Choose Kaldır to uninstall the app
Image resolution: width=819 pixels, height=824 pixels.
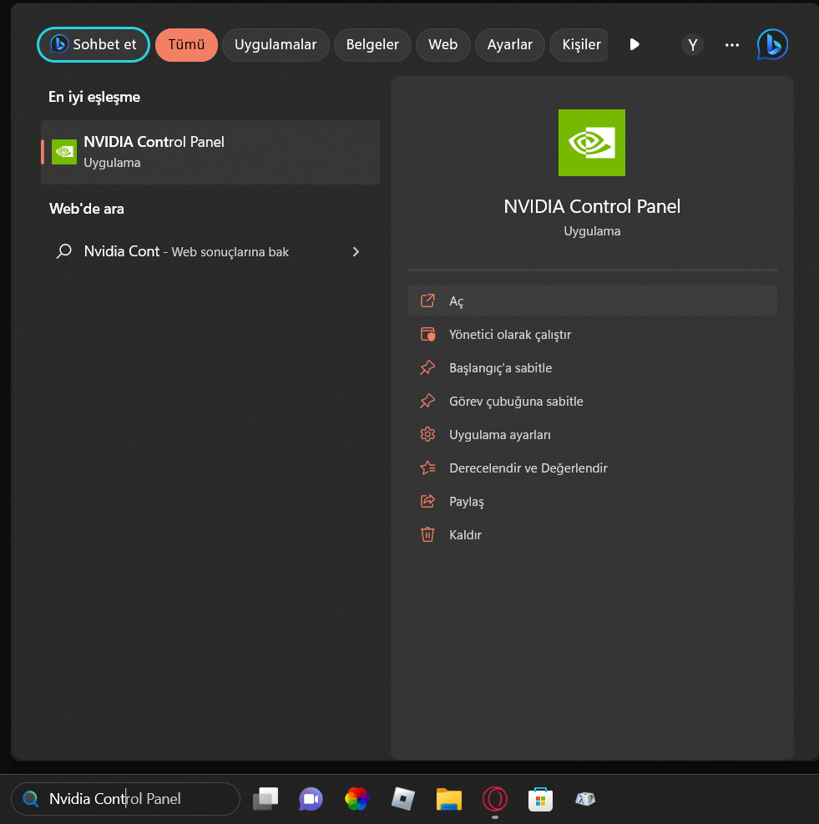(x=592, y=534)
